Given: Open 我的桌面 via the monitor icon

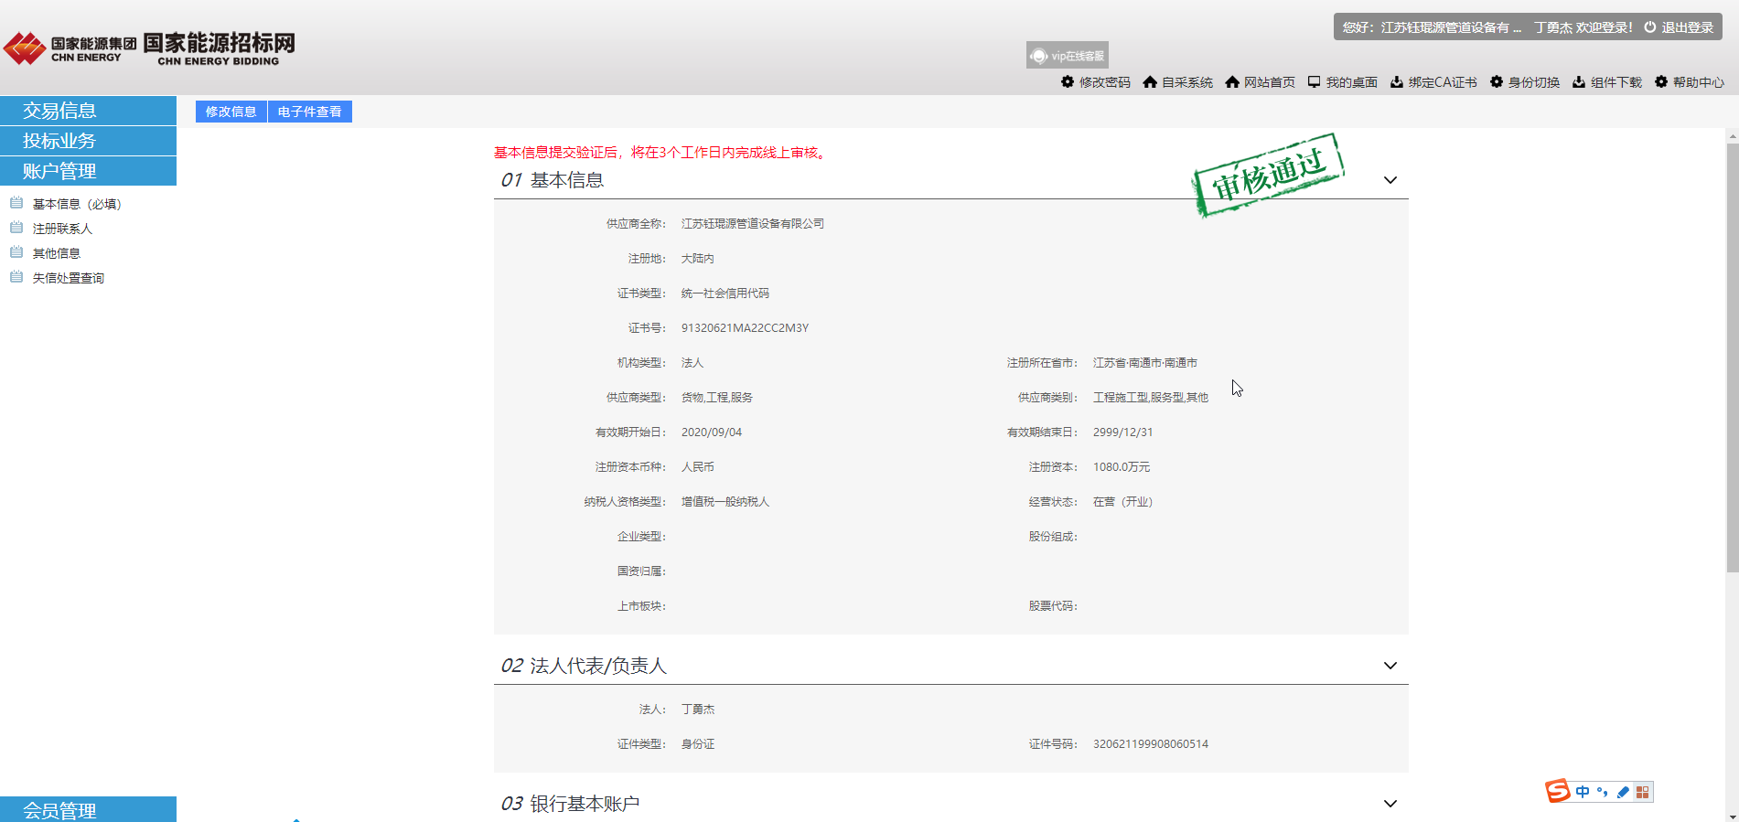Looking at the screenshot, I should [x=1314, y=82].
